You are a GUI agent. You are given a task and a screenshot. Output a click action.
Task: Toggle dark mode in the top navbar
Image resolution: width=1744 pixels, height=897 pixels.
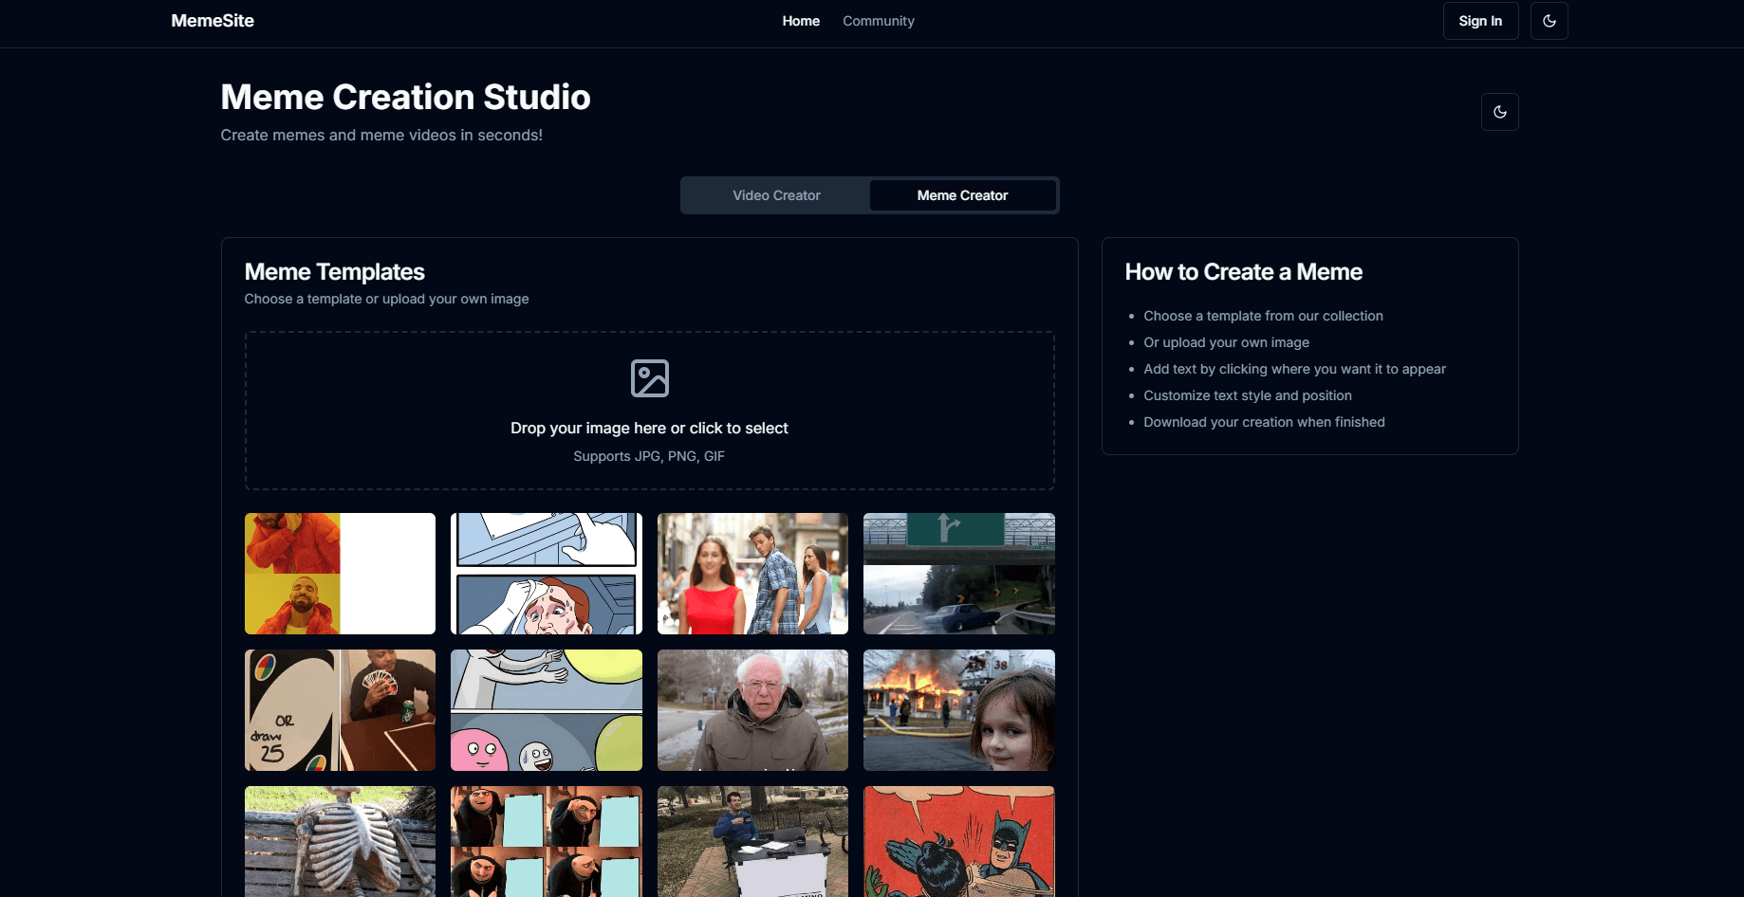click(1549, 21)
